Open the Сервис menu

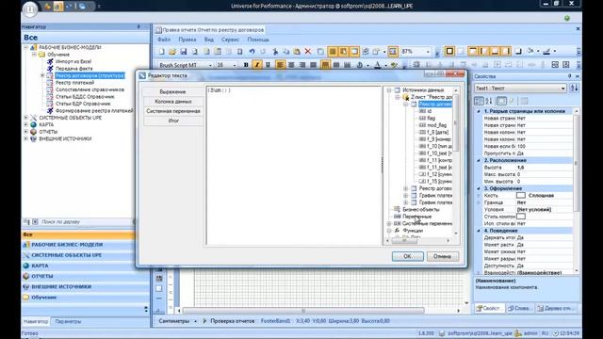[x=230, y=40]
